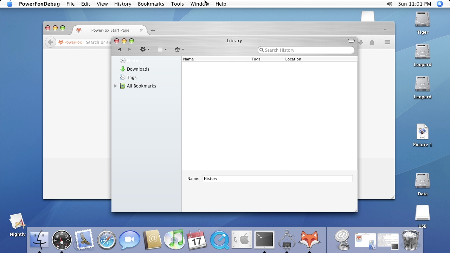Open the History menu in menu bar
Viewport: 450px width, 253px height.
(x=123, y=4)
